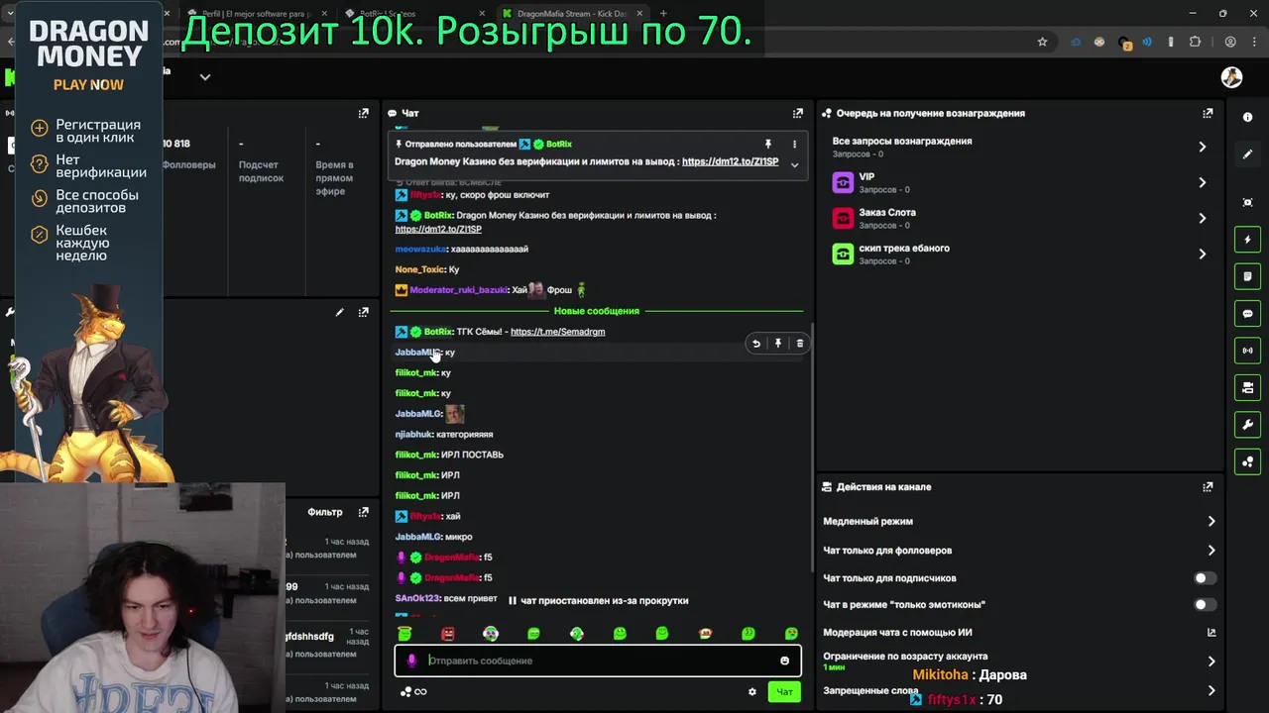Click the red Заказ Слота reward icon

coord(843,218)
